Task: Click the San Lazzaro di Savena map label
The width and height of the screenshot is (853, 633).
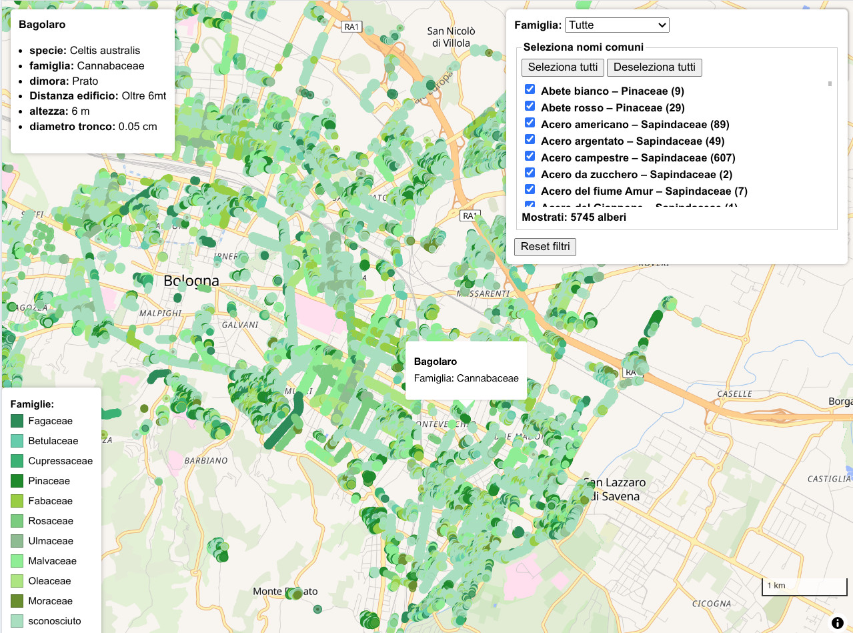Action: [x=614, y=489]
